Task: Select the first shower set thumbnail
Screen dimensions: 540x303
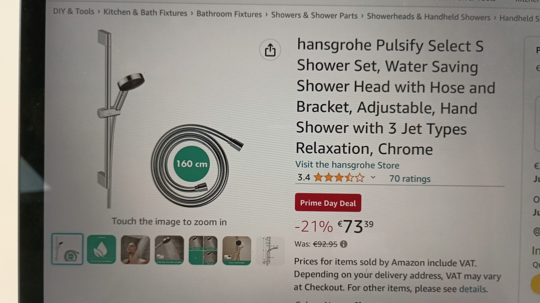Action: (x=67, y=249)
